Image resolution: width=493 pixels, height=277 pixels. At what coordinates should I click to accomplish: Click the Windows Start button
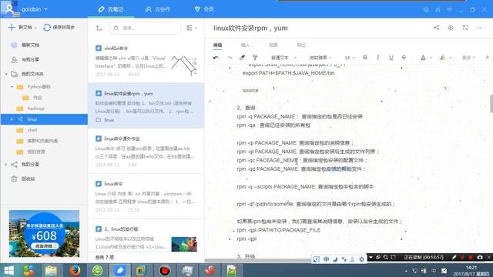[8, 270]
